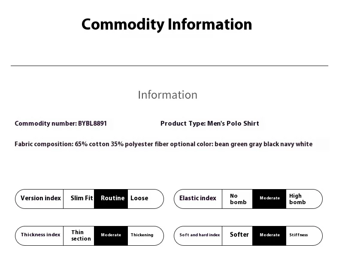
Task: Select High bomb elastic option
Action: [x=297, y=199]
